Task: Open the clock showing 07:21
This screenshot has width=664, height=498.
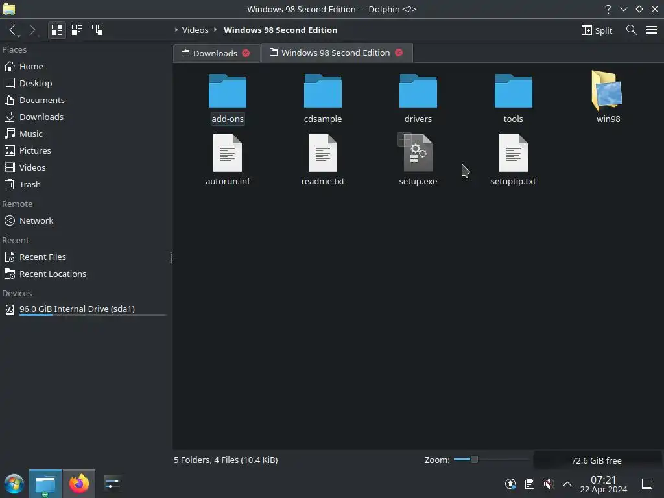Action: coord(604,484)
